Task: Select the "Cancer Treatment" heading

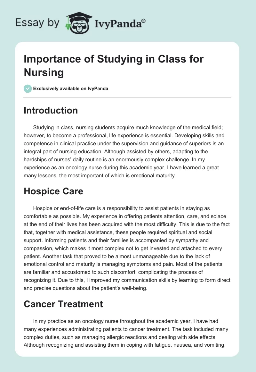Action: tap(63, 304)
